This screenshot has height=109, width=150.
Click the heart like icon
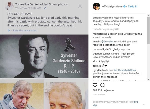(x=95, y=85)
